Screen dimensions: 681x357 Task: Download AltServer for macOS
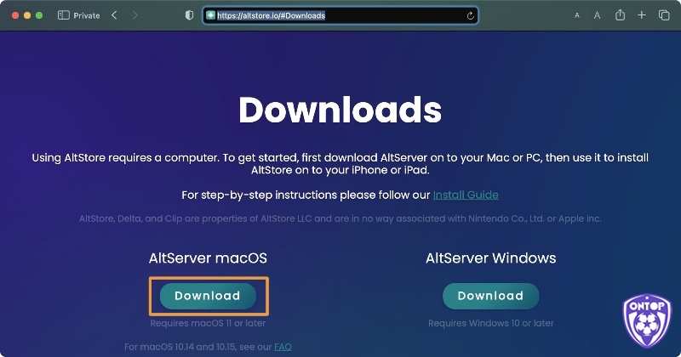pos(208,296)
